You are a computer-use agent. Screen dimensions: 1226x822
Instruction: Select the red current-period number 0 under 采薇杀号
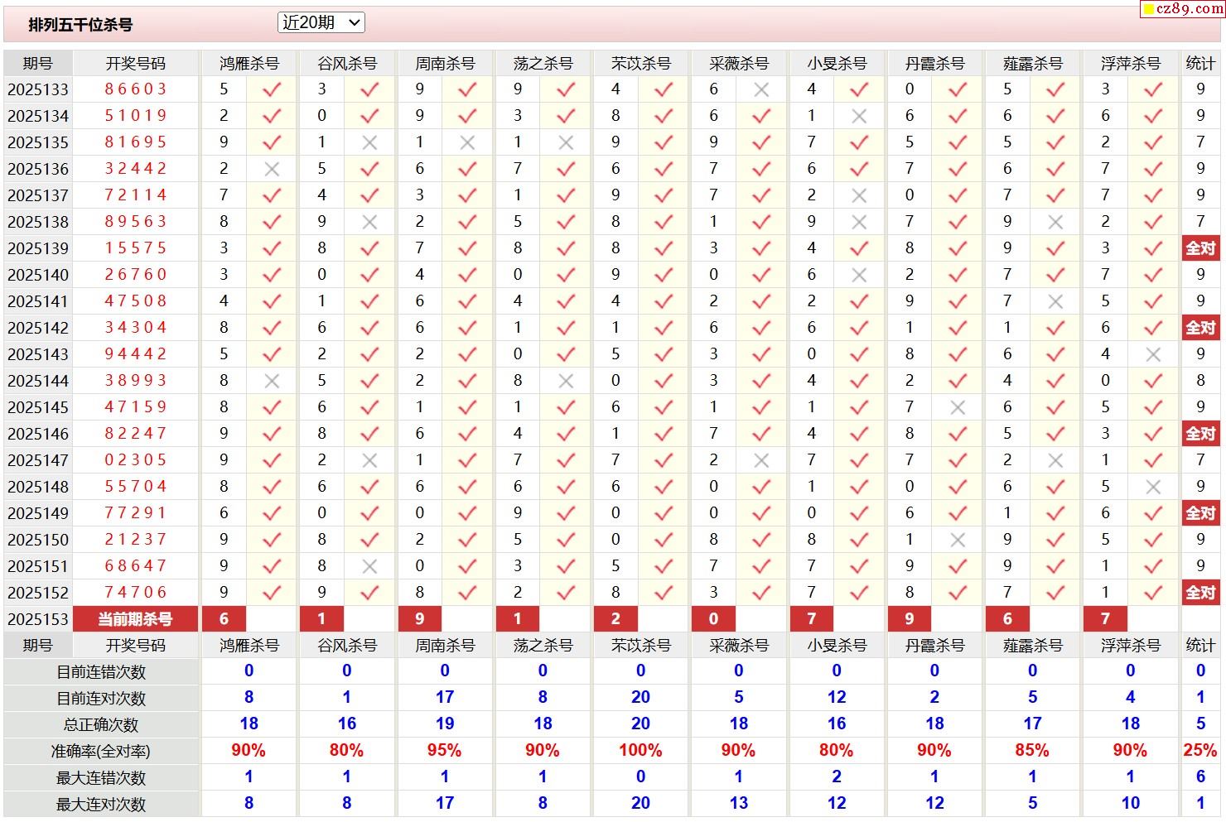coord(713,618)
